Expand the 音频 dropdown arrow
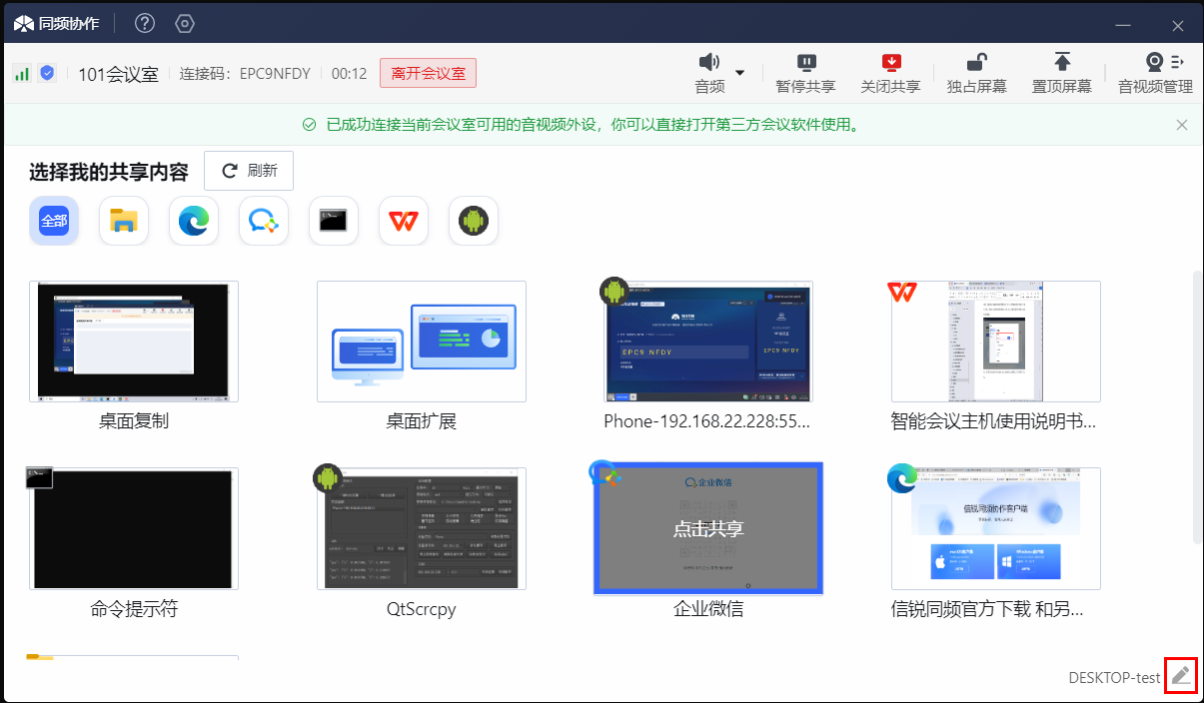This screenshot has width=1204, height=703. (x=740, y=72)
